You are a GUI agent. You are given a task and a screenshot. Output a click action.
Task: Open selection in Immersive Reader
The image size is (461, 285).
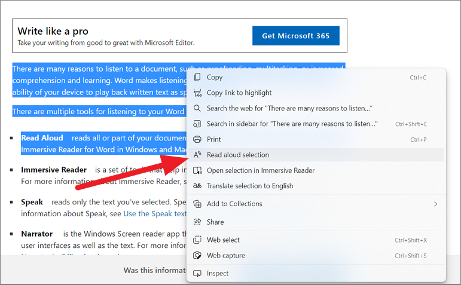[x=316, y=170]
